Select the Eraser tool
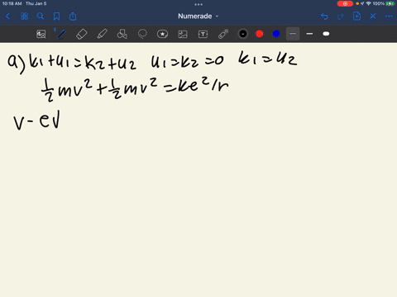 click(82, 34)
